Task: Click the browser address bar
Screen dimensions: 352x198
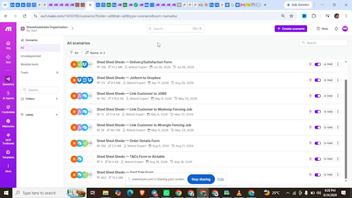Action: coord(157,16)
